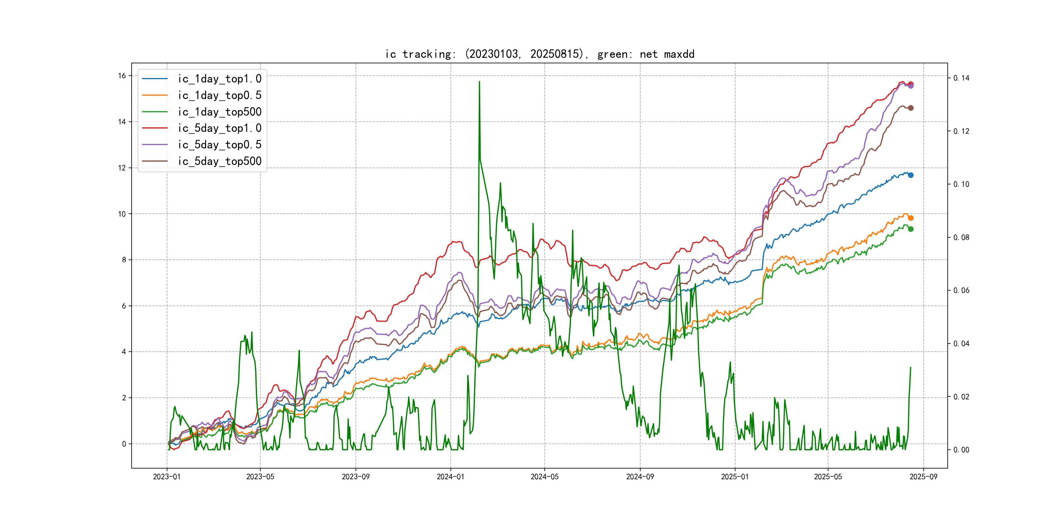Click the right axis label 0.00
Screen dimensions: 1053x526
tap(961, 450)
